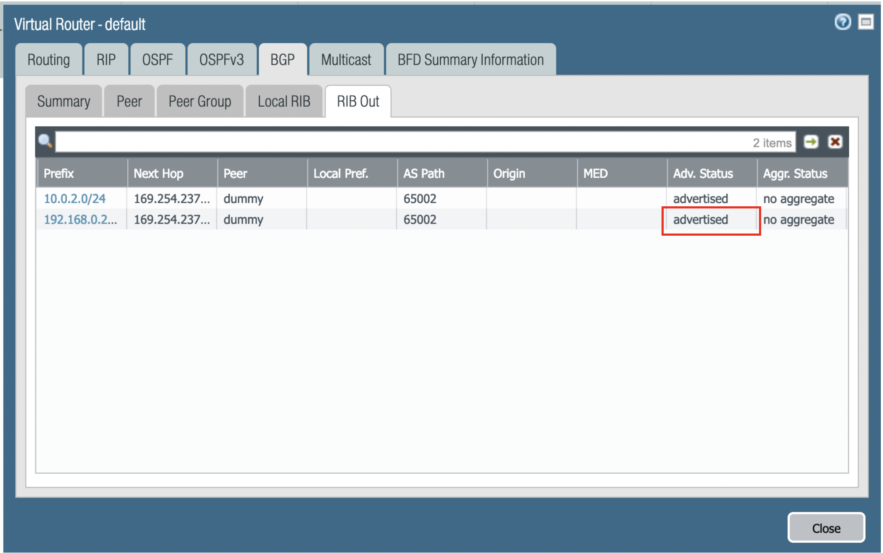883x553 pixels.
Task: Click the red X clear filter icon
Action: (835, 142)
